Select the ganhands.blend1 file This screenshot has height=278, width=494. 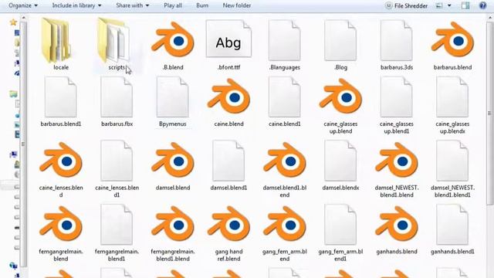[x=452, y=229]
